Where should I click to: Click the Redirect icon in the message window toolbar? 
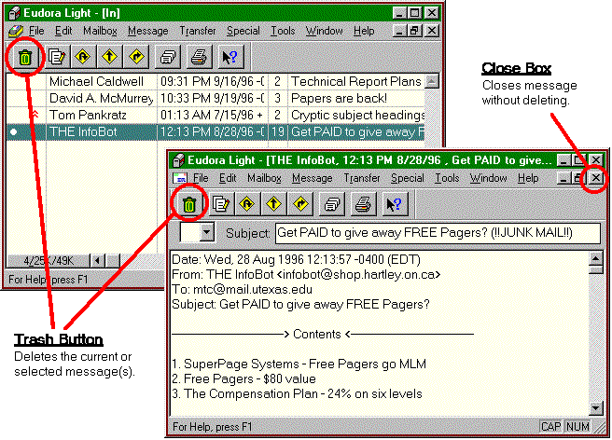point(300,204)
